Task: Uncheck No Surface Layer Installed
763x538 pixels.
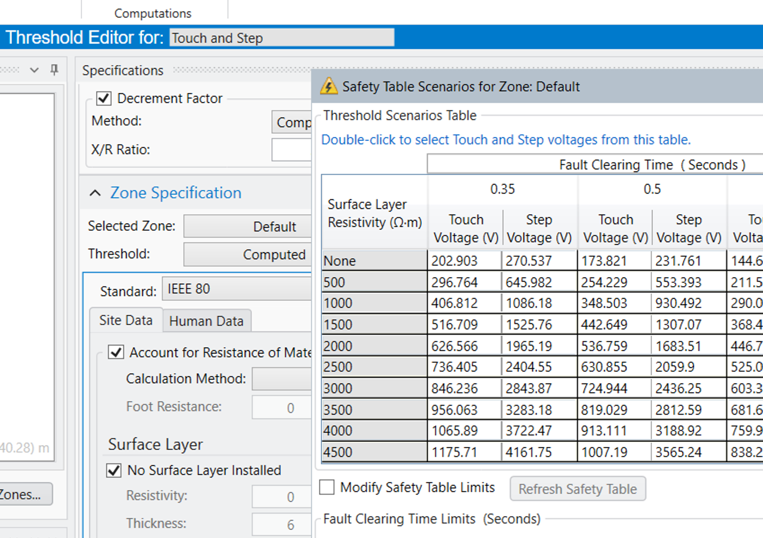Action: coord(114,470)
